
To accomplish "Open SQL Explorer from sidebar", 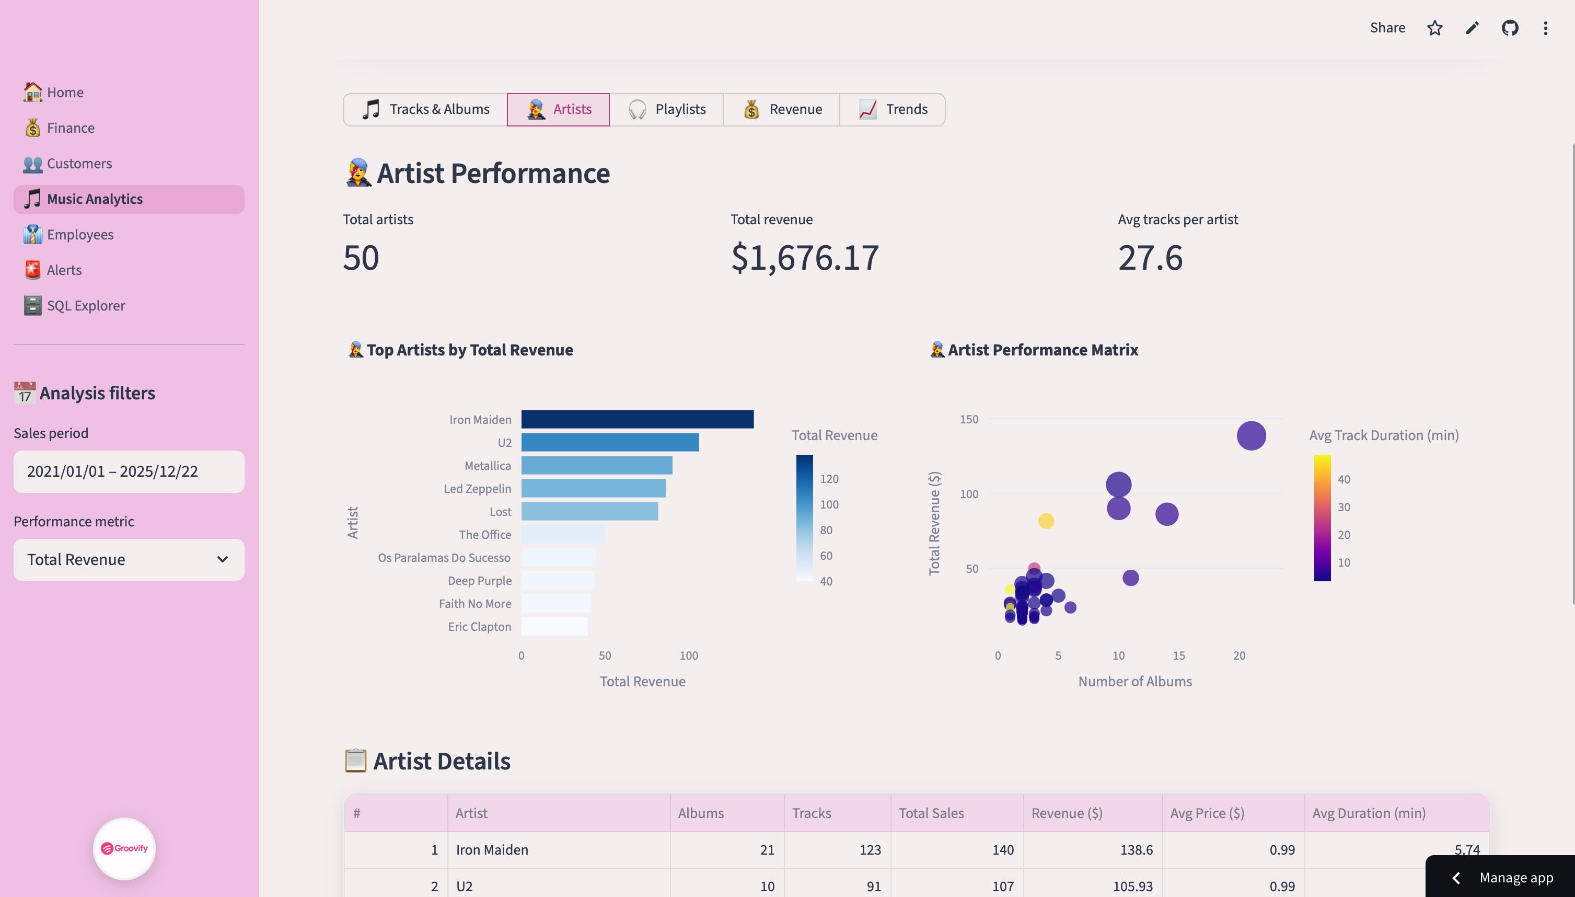I will pos(86,305).
